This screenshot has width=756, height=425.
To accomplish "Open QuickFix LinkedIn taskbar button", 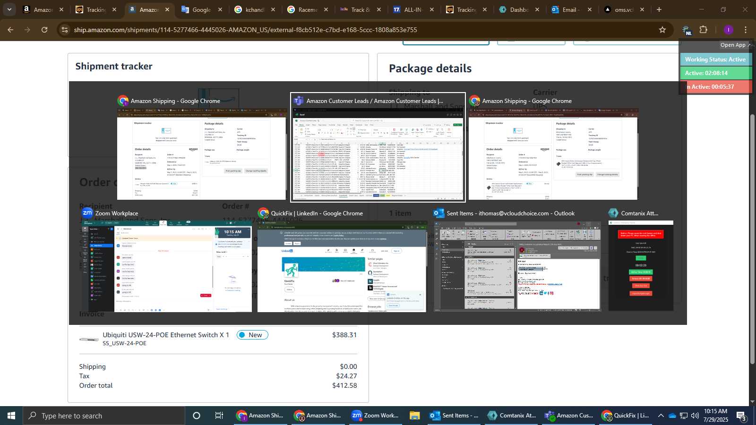I will [626, 416].
